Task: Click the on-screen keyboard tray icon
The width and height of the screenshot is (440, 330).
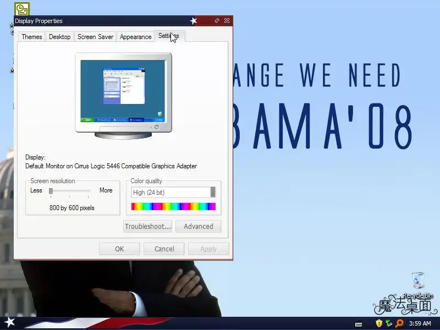Action: tap(359, 324)
